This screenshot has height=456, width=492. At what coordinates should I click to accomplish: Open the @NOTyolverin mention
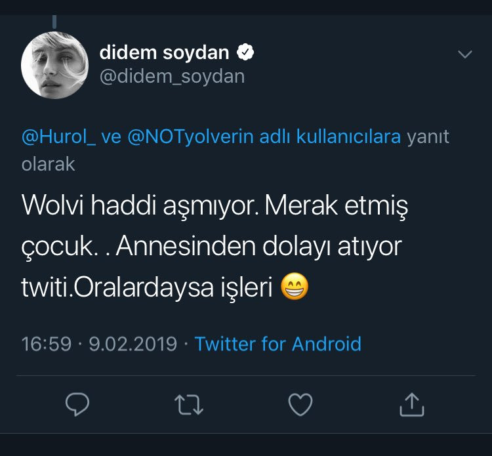coord(190,137)
